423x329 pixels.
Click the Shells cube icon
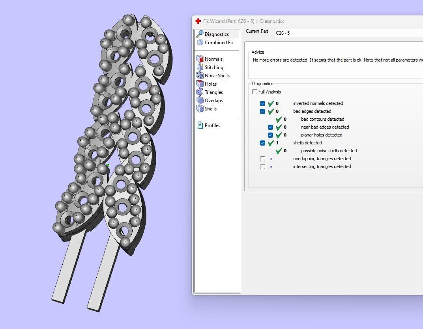click(200, 108)
